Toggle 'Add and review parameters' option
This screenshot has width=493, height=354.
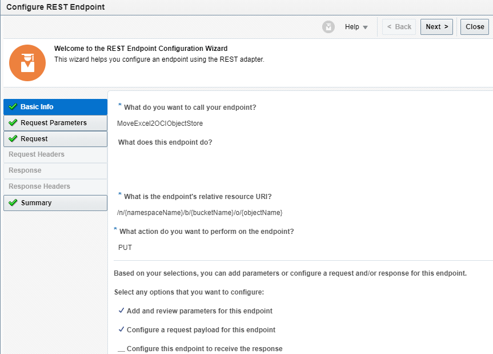[x=121, y=311]
